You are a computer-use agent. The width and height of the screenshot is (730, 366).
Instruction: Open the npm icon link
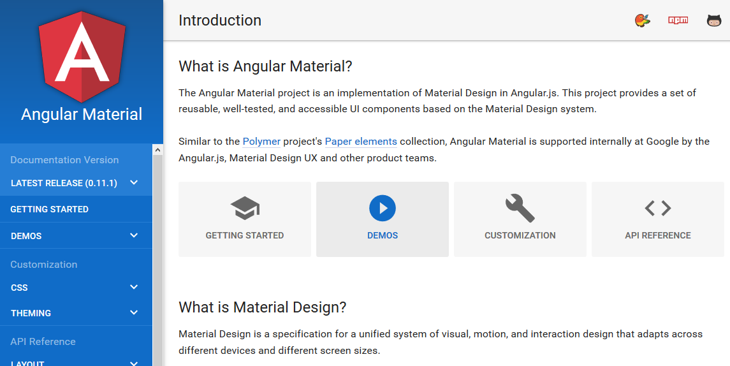point(678,20)
